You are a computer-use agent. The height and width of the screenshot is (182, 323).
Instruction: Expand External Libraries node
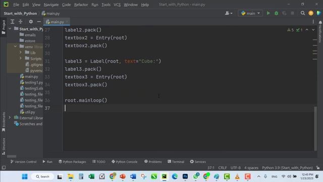click(10, 118)
